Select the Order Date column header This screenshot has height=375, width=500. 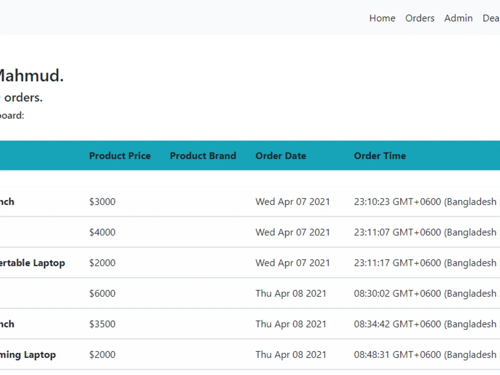280,155
